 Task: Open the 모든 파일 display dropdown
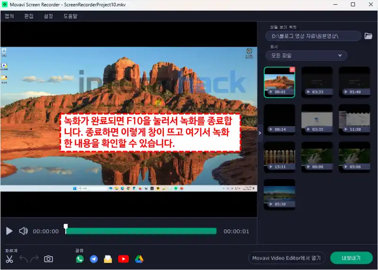coord(306,56)
